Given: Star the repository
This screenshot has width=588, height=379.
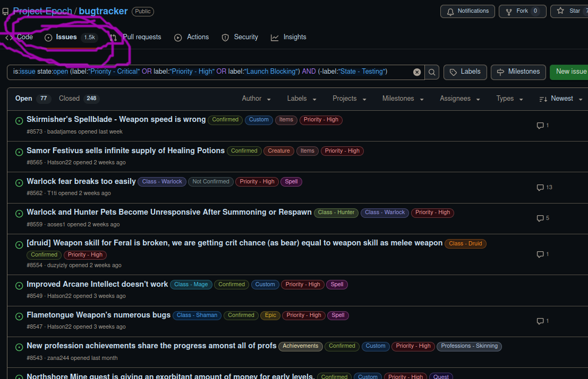Looking at the screenshot, I should (x=569, y=11).
